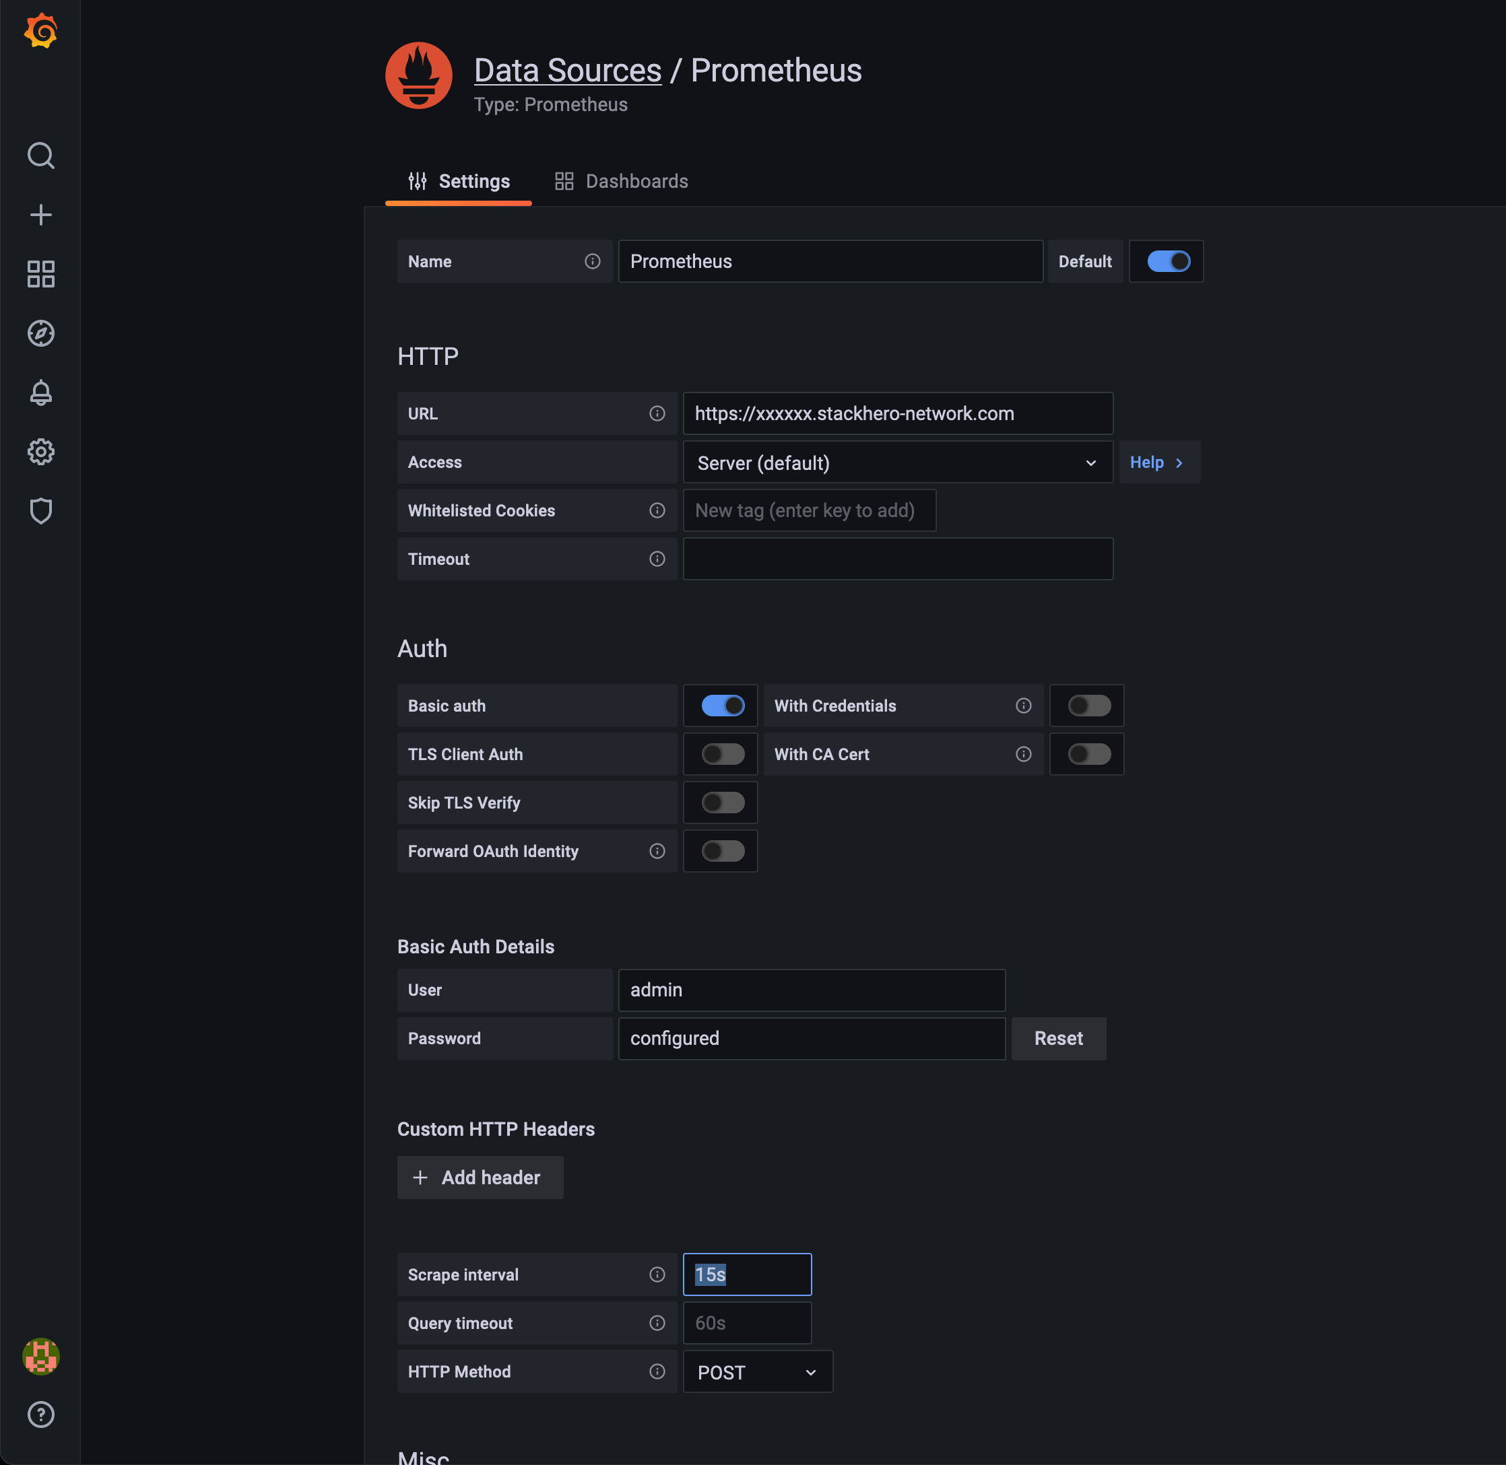Image resolution: width=1506 pixels, height=1465 pixels.
Task: Switch to the Dashboards tab
Action: tap(621, 181)
